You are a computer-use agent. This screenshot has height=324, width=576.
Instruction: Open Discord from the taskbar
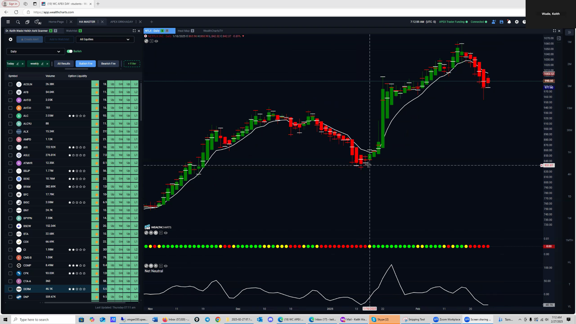pos(270,319)
